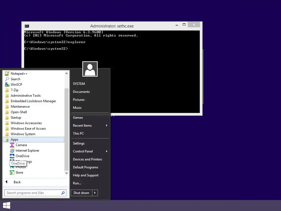Click the Windows Start button on taskbar
The width and height of the screenshot is (281, 211).
[7, 206]
